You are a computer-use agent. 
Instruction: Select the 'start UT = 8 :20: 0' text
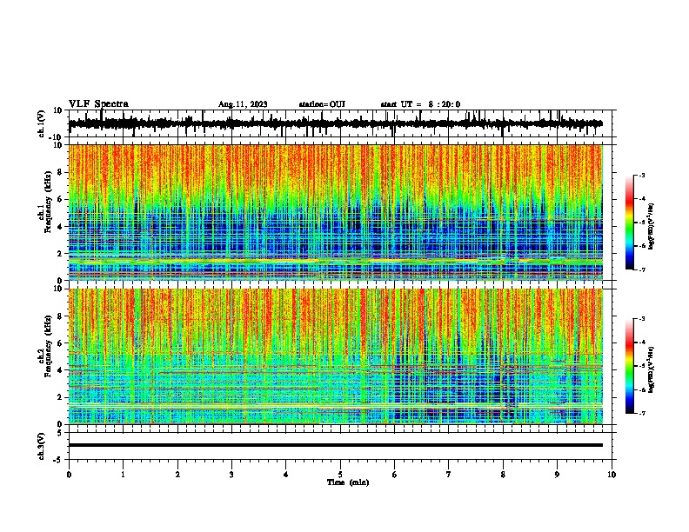coord(420,104)
